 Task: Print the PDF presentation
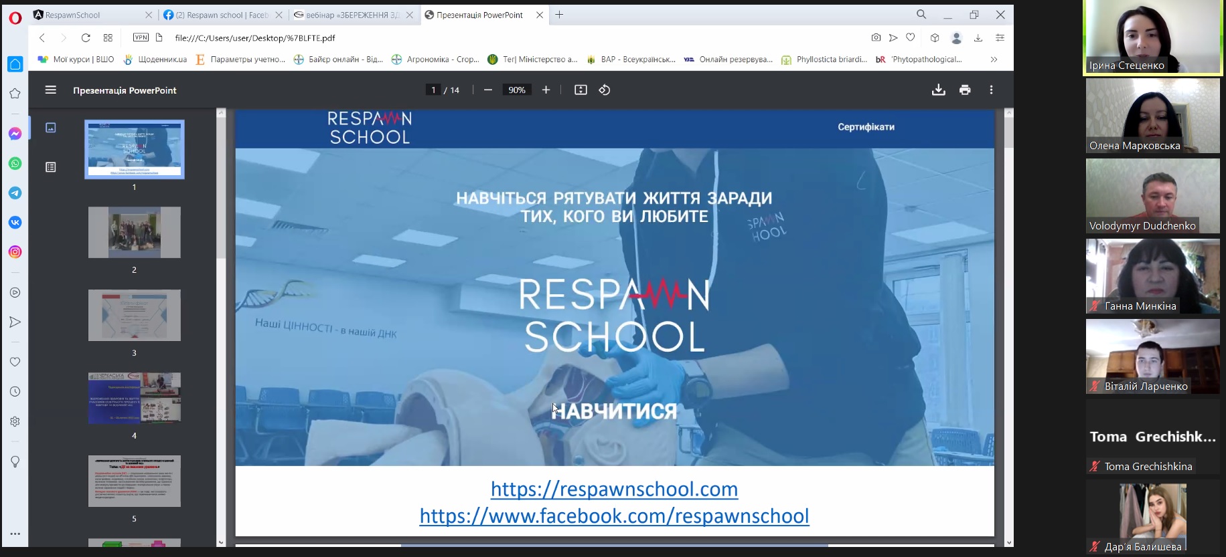[965, 90]
